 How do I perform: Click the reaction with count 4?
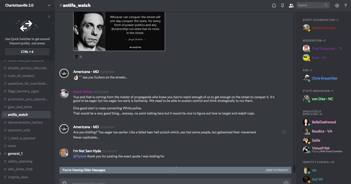tap(78, 57)
